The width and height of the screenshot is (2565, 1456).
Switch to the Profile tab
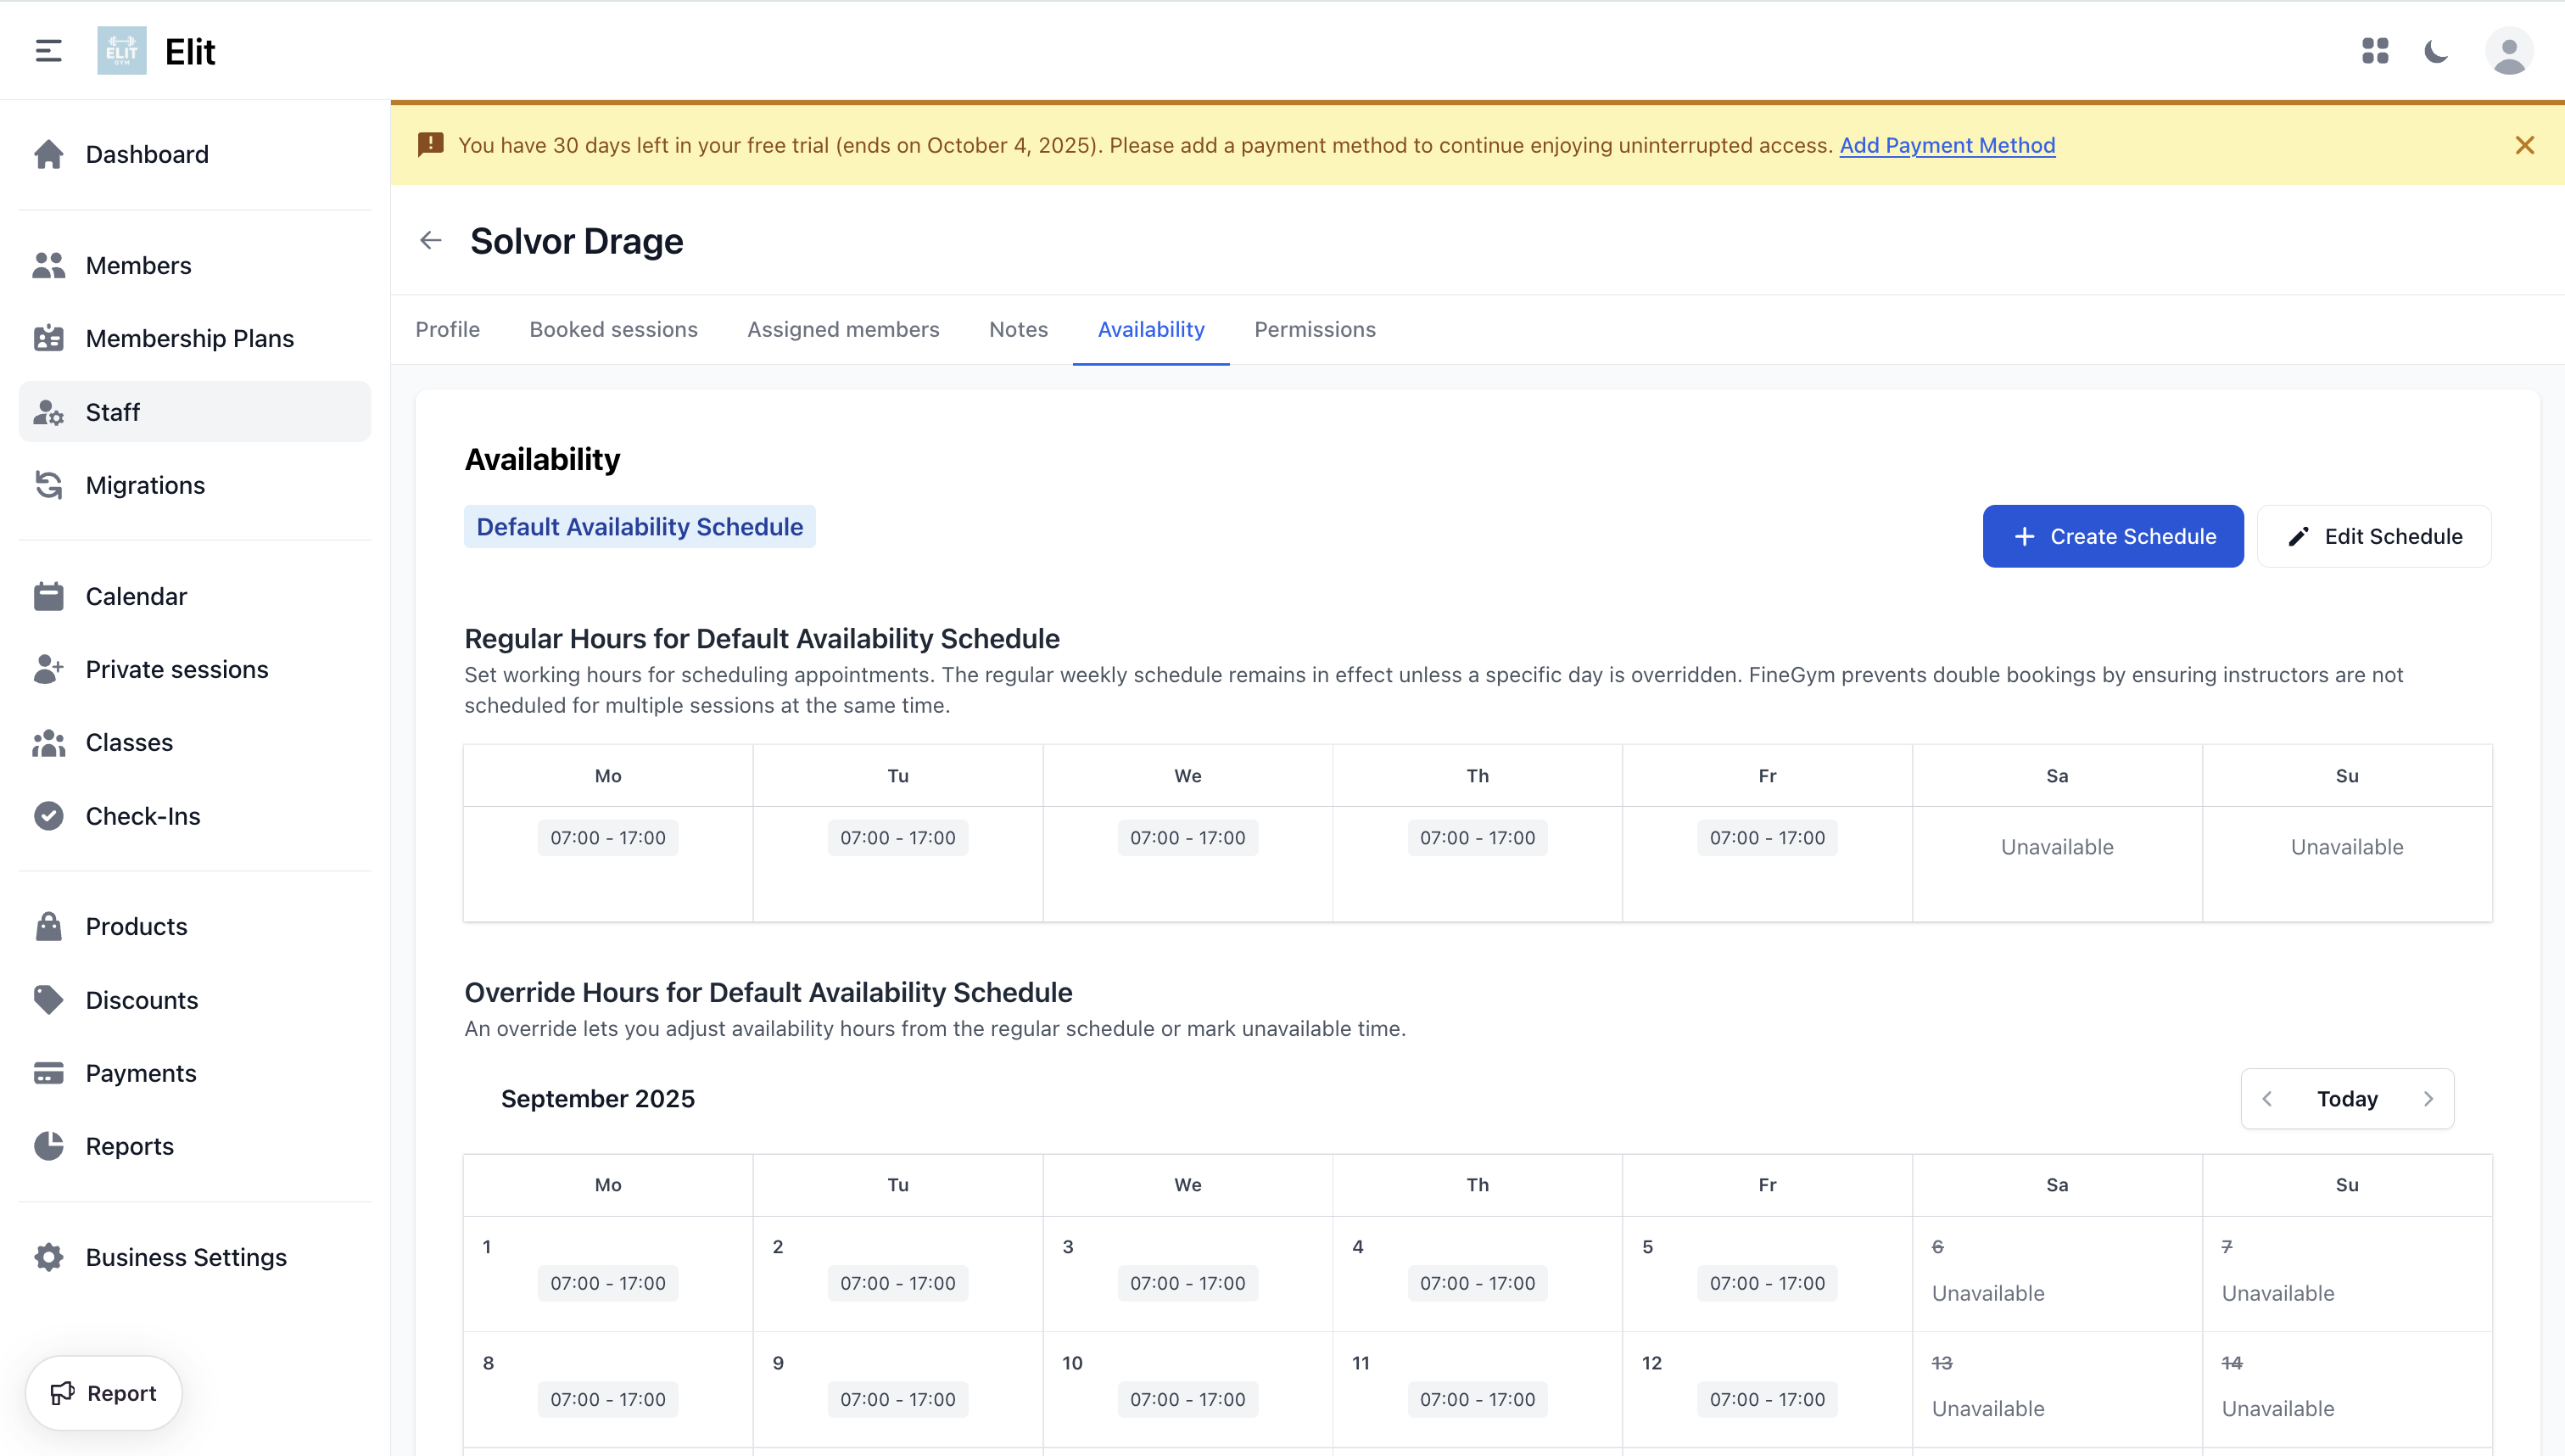[448, 330]
